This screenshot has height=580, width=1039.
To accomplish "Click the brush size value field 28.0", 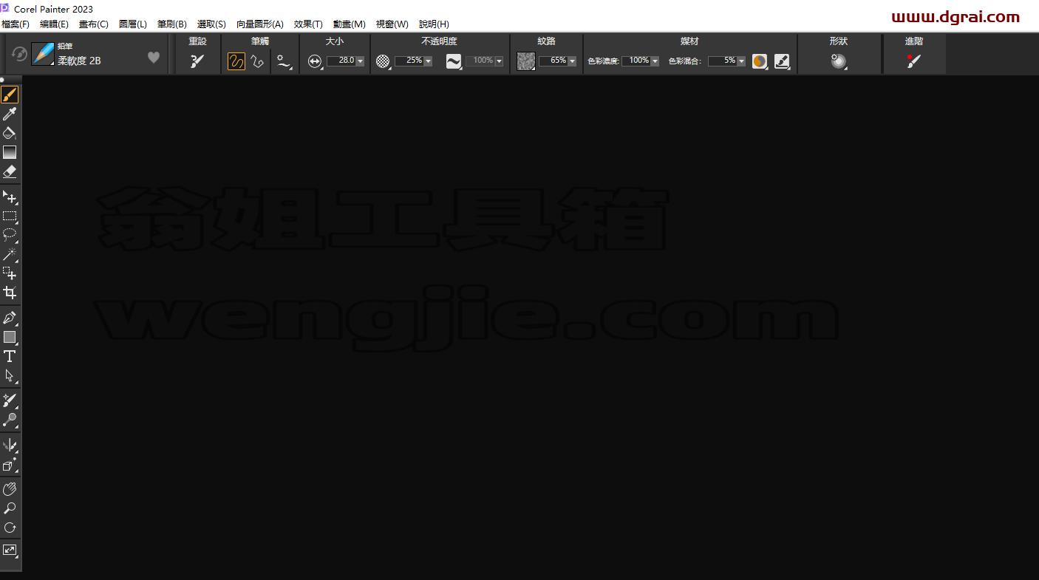I will point(341,61).
